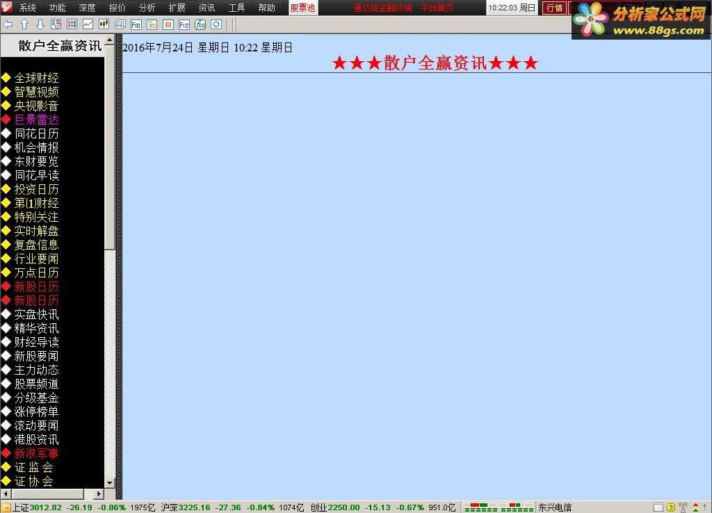Viewport: 712px width, 513px height.
Task: Select 特别关注 sidebar entry
Action: tap(36, 217)
